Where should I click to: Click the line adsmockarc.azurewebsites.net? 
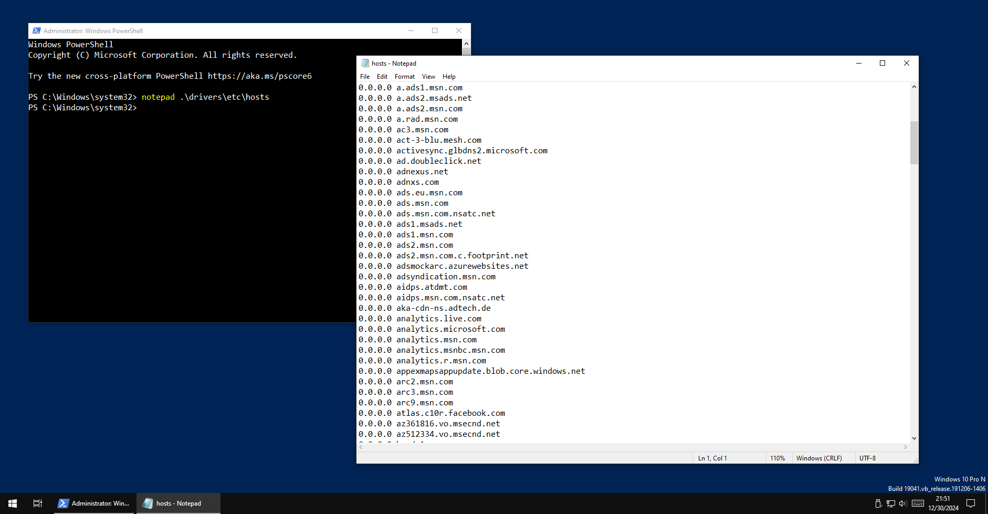click(444, 266)
